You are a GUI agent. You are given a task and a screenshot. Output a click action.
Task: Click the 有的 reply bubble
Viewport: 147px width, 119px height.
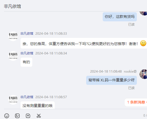tap(26, 62)
